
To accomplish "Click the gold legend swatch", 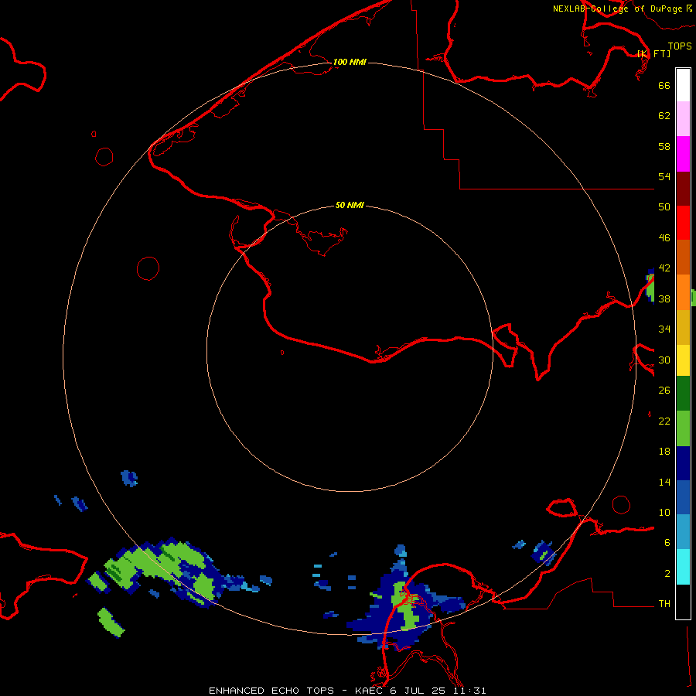I will 683,327.
